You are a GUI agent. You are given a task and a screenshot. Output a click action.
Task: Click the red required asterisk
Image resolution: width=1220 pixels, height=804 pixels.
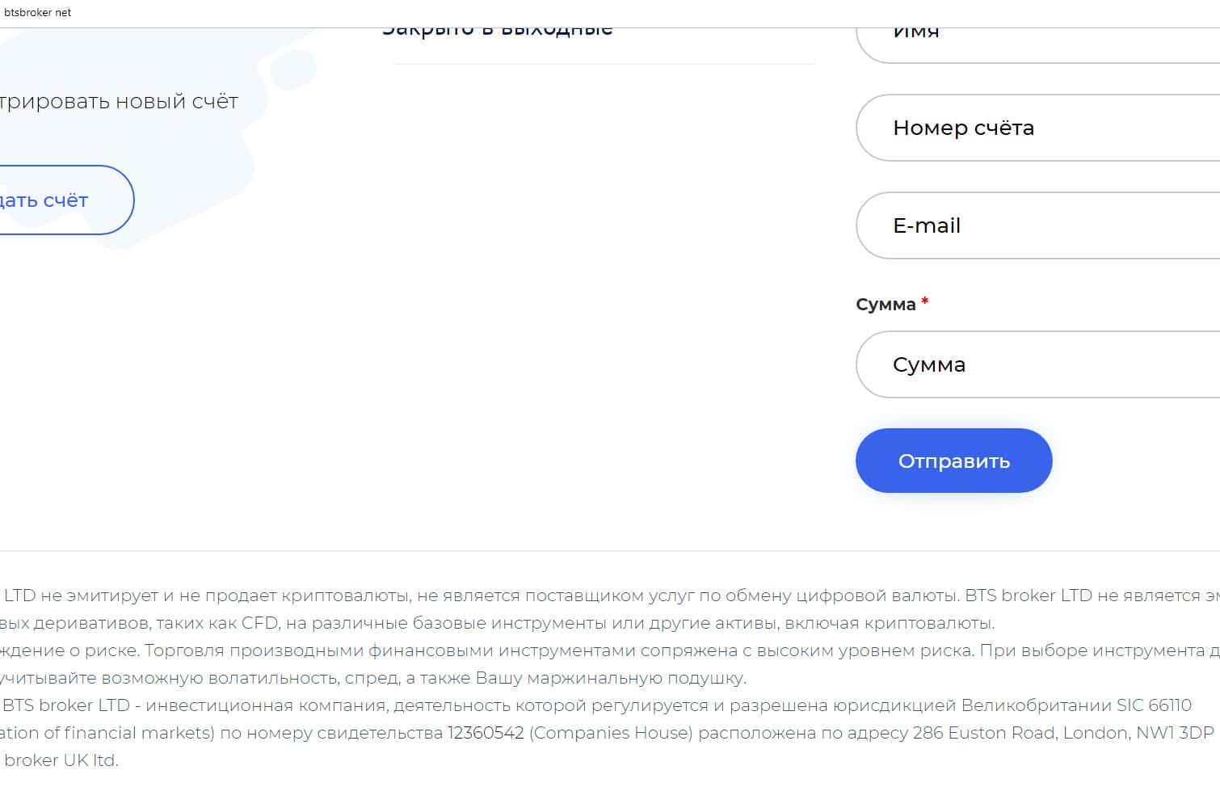925,301
